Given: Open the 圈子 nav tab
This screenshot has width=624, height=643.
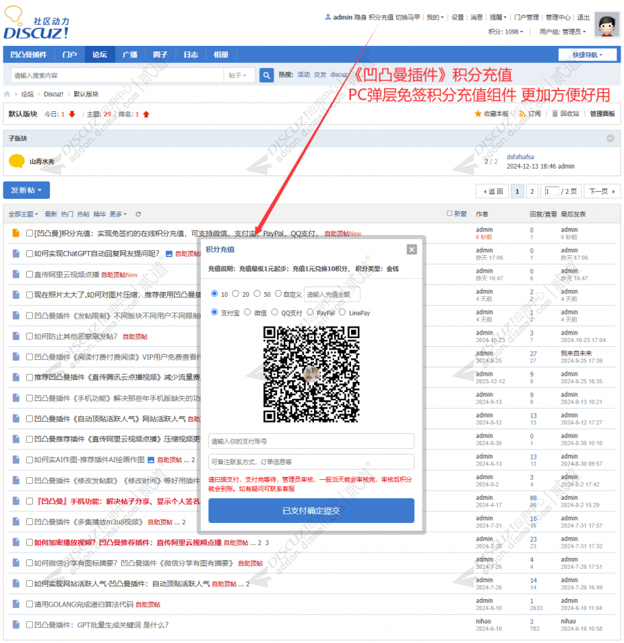Looking at the screenshot, I should (160, 55).
